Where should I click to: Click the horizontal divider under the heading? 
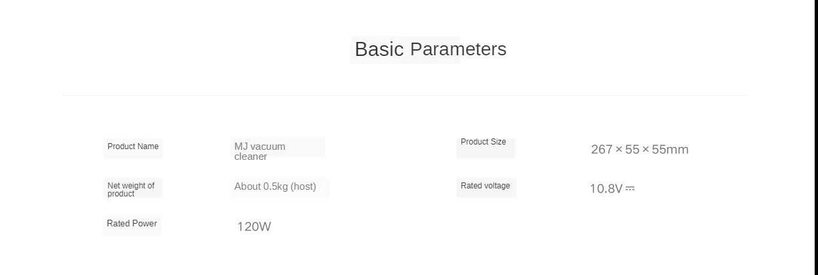(405, 96)
